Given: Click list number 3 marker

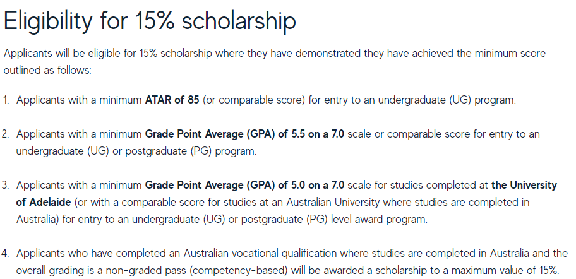Looking at the screenshot, I should pyautogui.click(x=6, y=186).
